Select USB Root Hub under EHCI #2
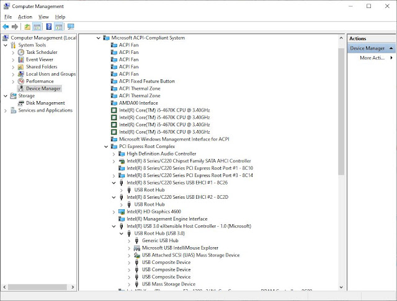Image resolution: width=397 pixels, height=301 pixels. (x=149, y=204)
